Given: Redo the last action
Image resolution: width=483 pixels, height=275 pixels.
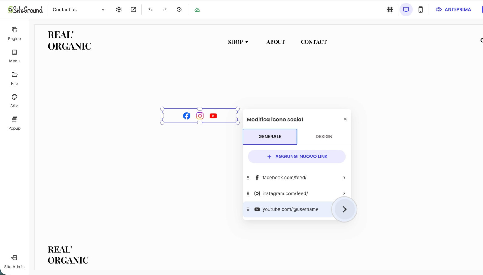Looking at the screenshot, I should [x=165, y=10].
